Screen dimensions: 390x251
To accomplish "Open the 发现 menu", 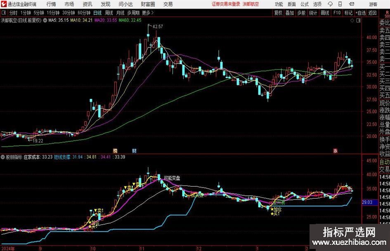I will [106, 4].
